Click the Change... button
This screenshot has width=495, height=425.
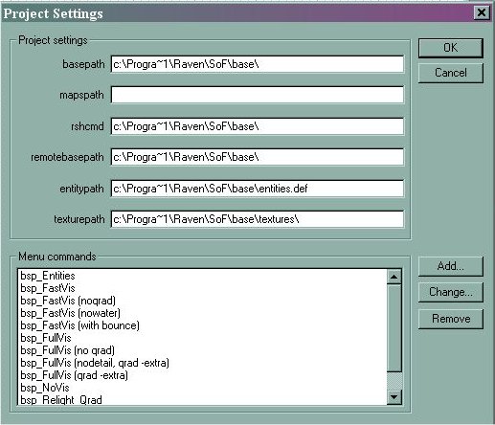point(450,292)
